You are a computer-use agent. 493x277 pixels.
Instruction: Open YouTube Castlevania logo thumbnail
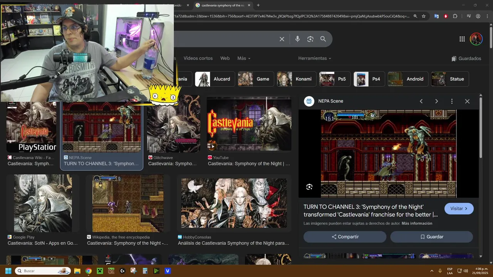point(249,124)
